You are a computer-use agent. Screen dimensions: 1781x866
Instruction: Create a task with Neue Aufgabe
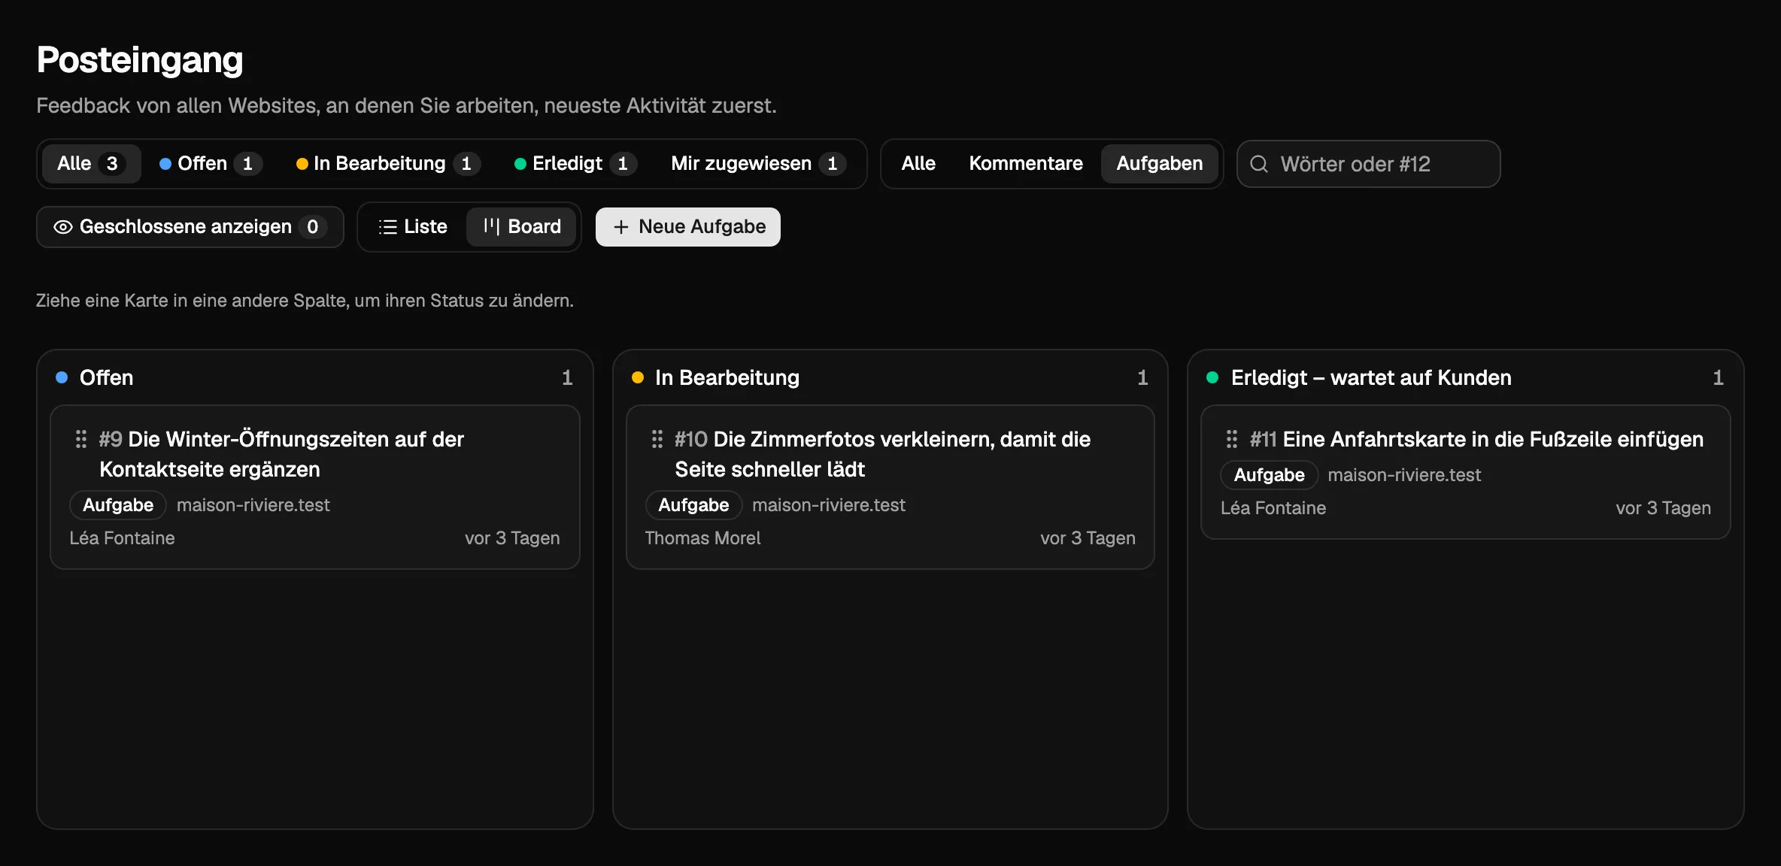click(688, 227)
